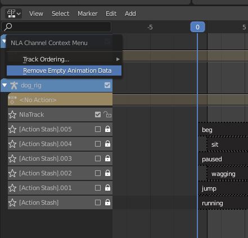The height and width of the screenshot is (238, 248).
Task: Click the action keyframe icon beside <No Action>
Action: (x=12, y=100)
